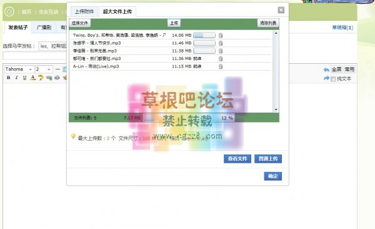Viewport: 375px width, 229px height.
Task: Toggle bold formatting in the editor
Action: click(9, 78)
